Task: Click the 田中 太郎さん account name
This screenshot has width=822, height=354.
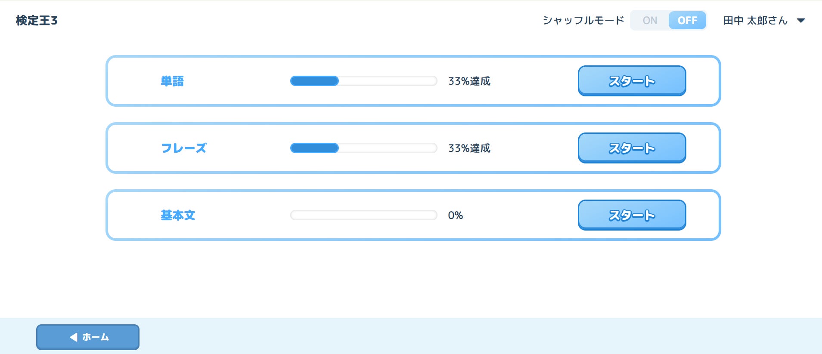Action: click(755, 21)
